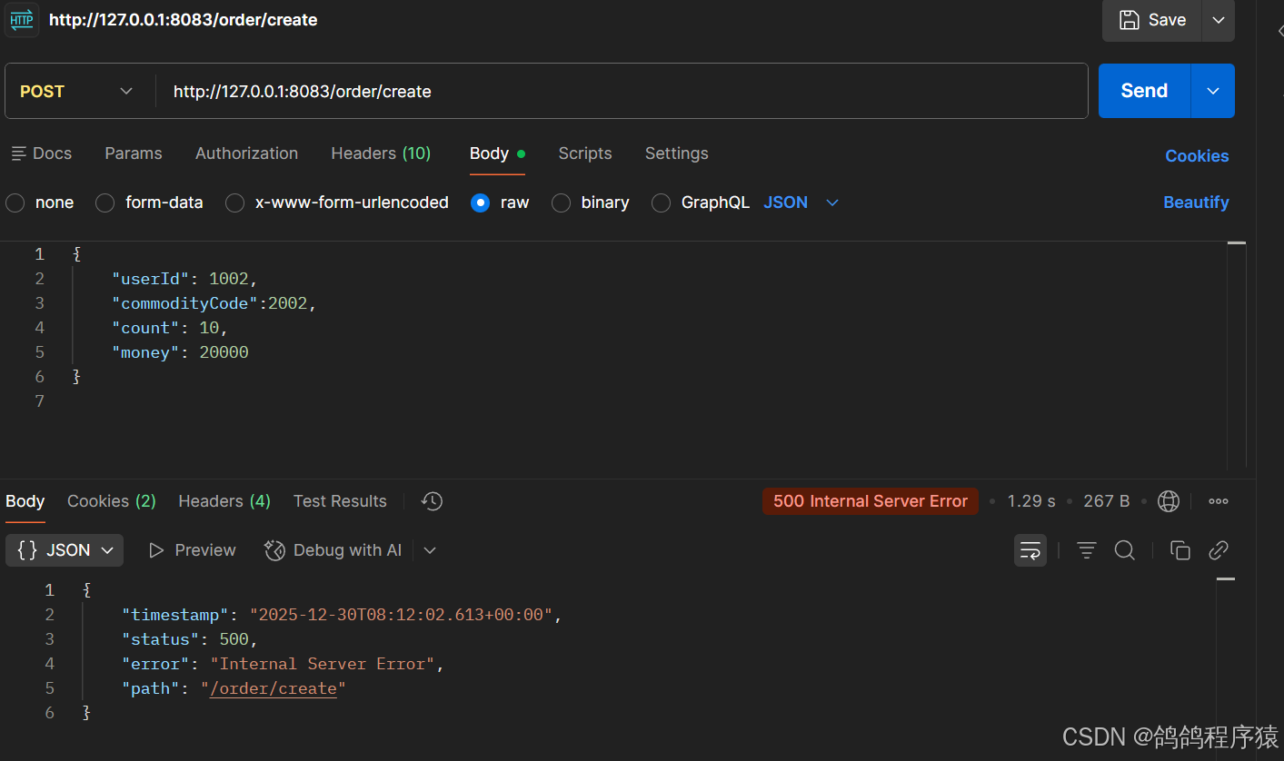The width and height of the screenshot is (1284, 761).
Task: Open the Docs tab
Action: (42, 153)
